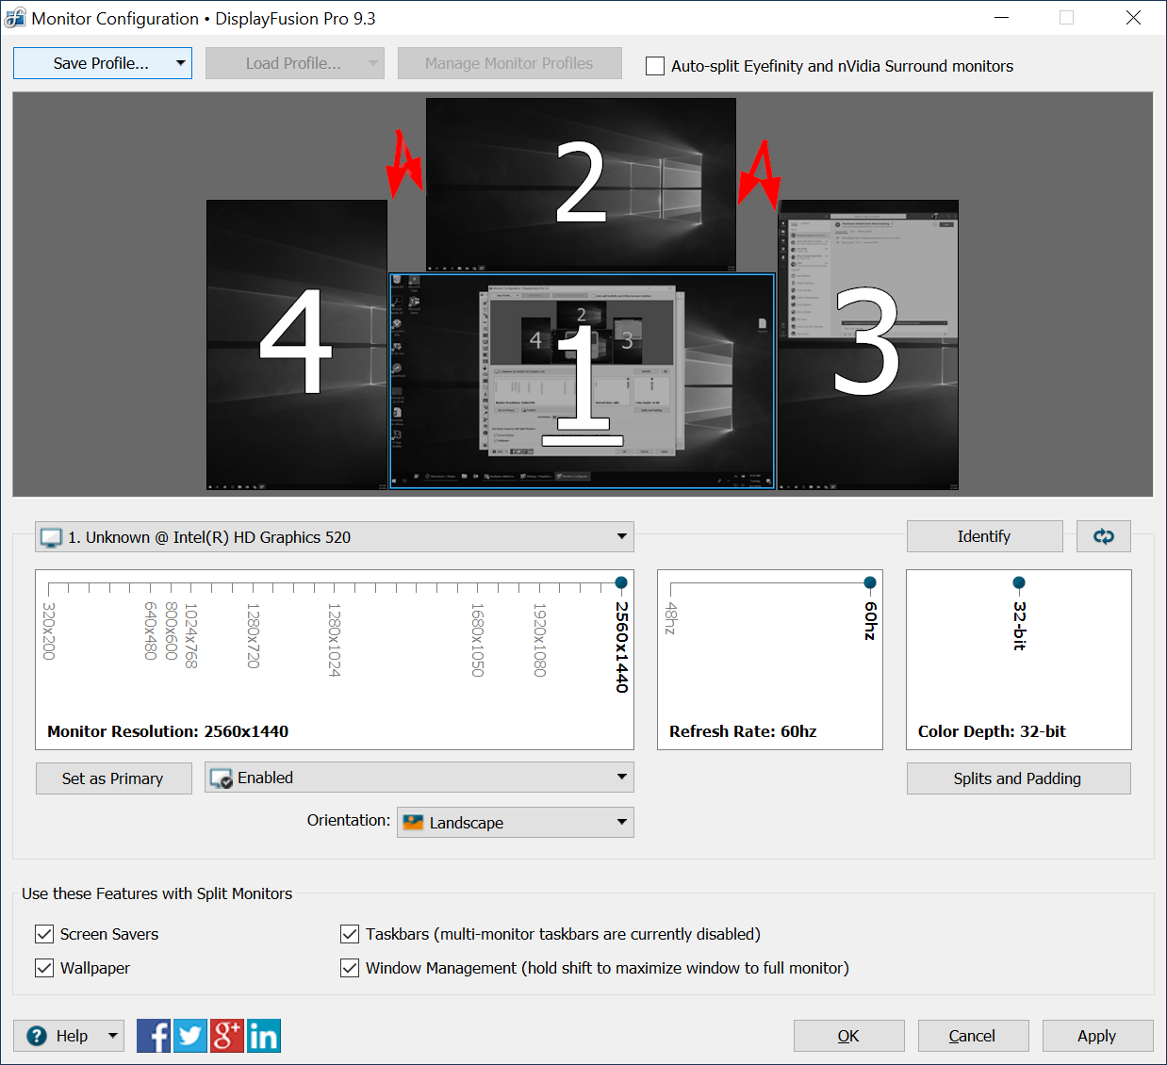Toggle the Wallpaper checkbox
Image resolution: width=1167 pixels, height=1065 pixels.
[x=44, y=968]
